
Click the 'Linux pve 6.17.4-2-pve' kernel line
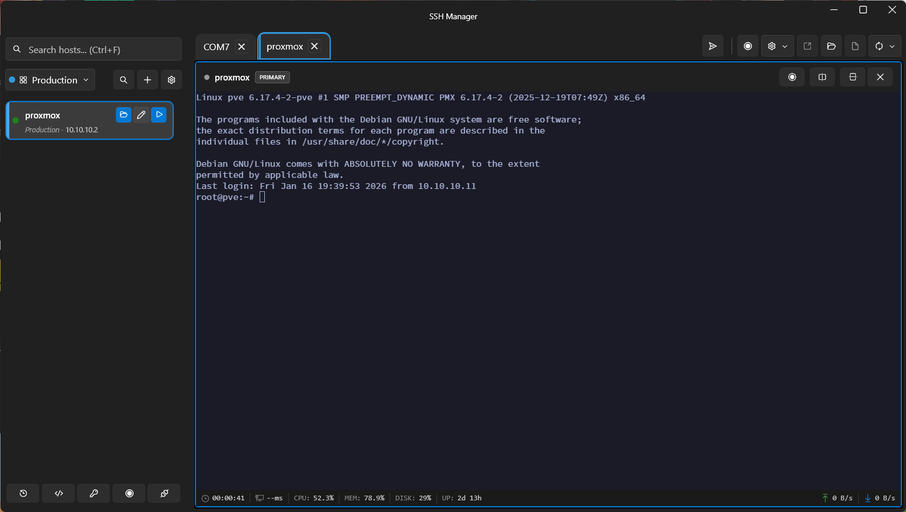click(421, 97)
